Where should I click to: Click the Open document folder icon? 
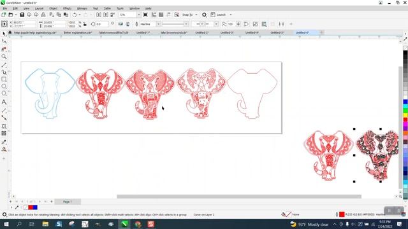pyautogui.click(x=11, y=15)
